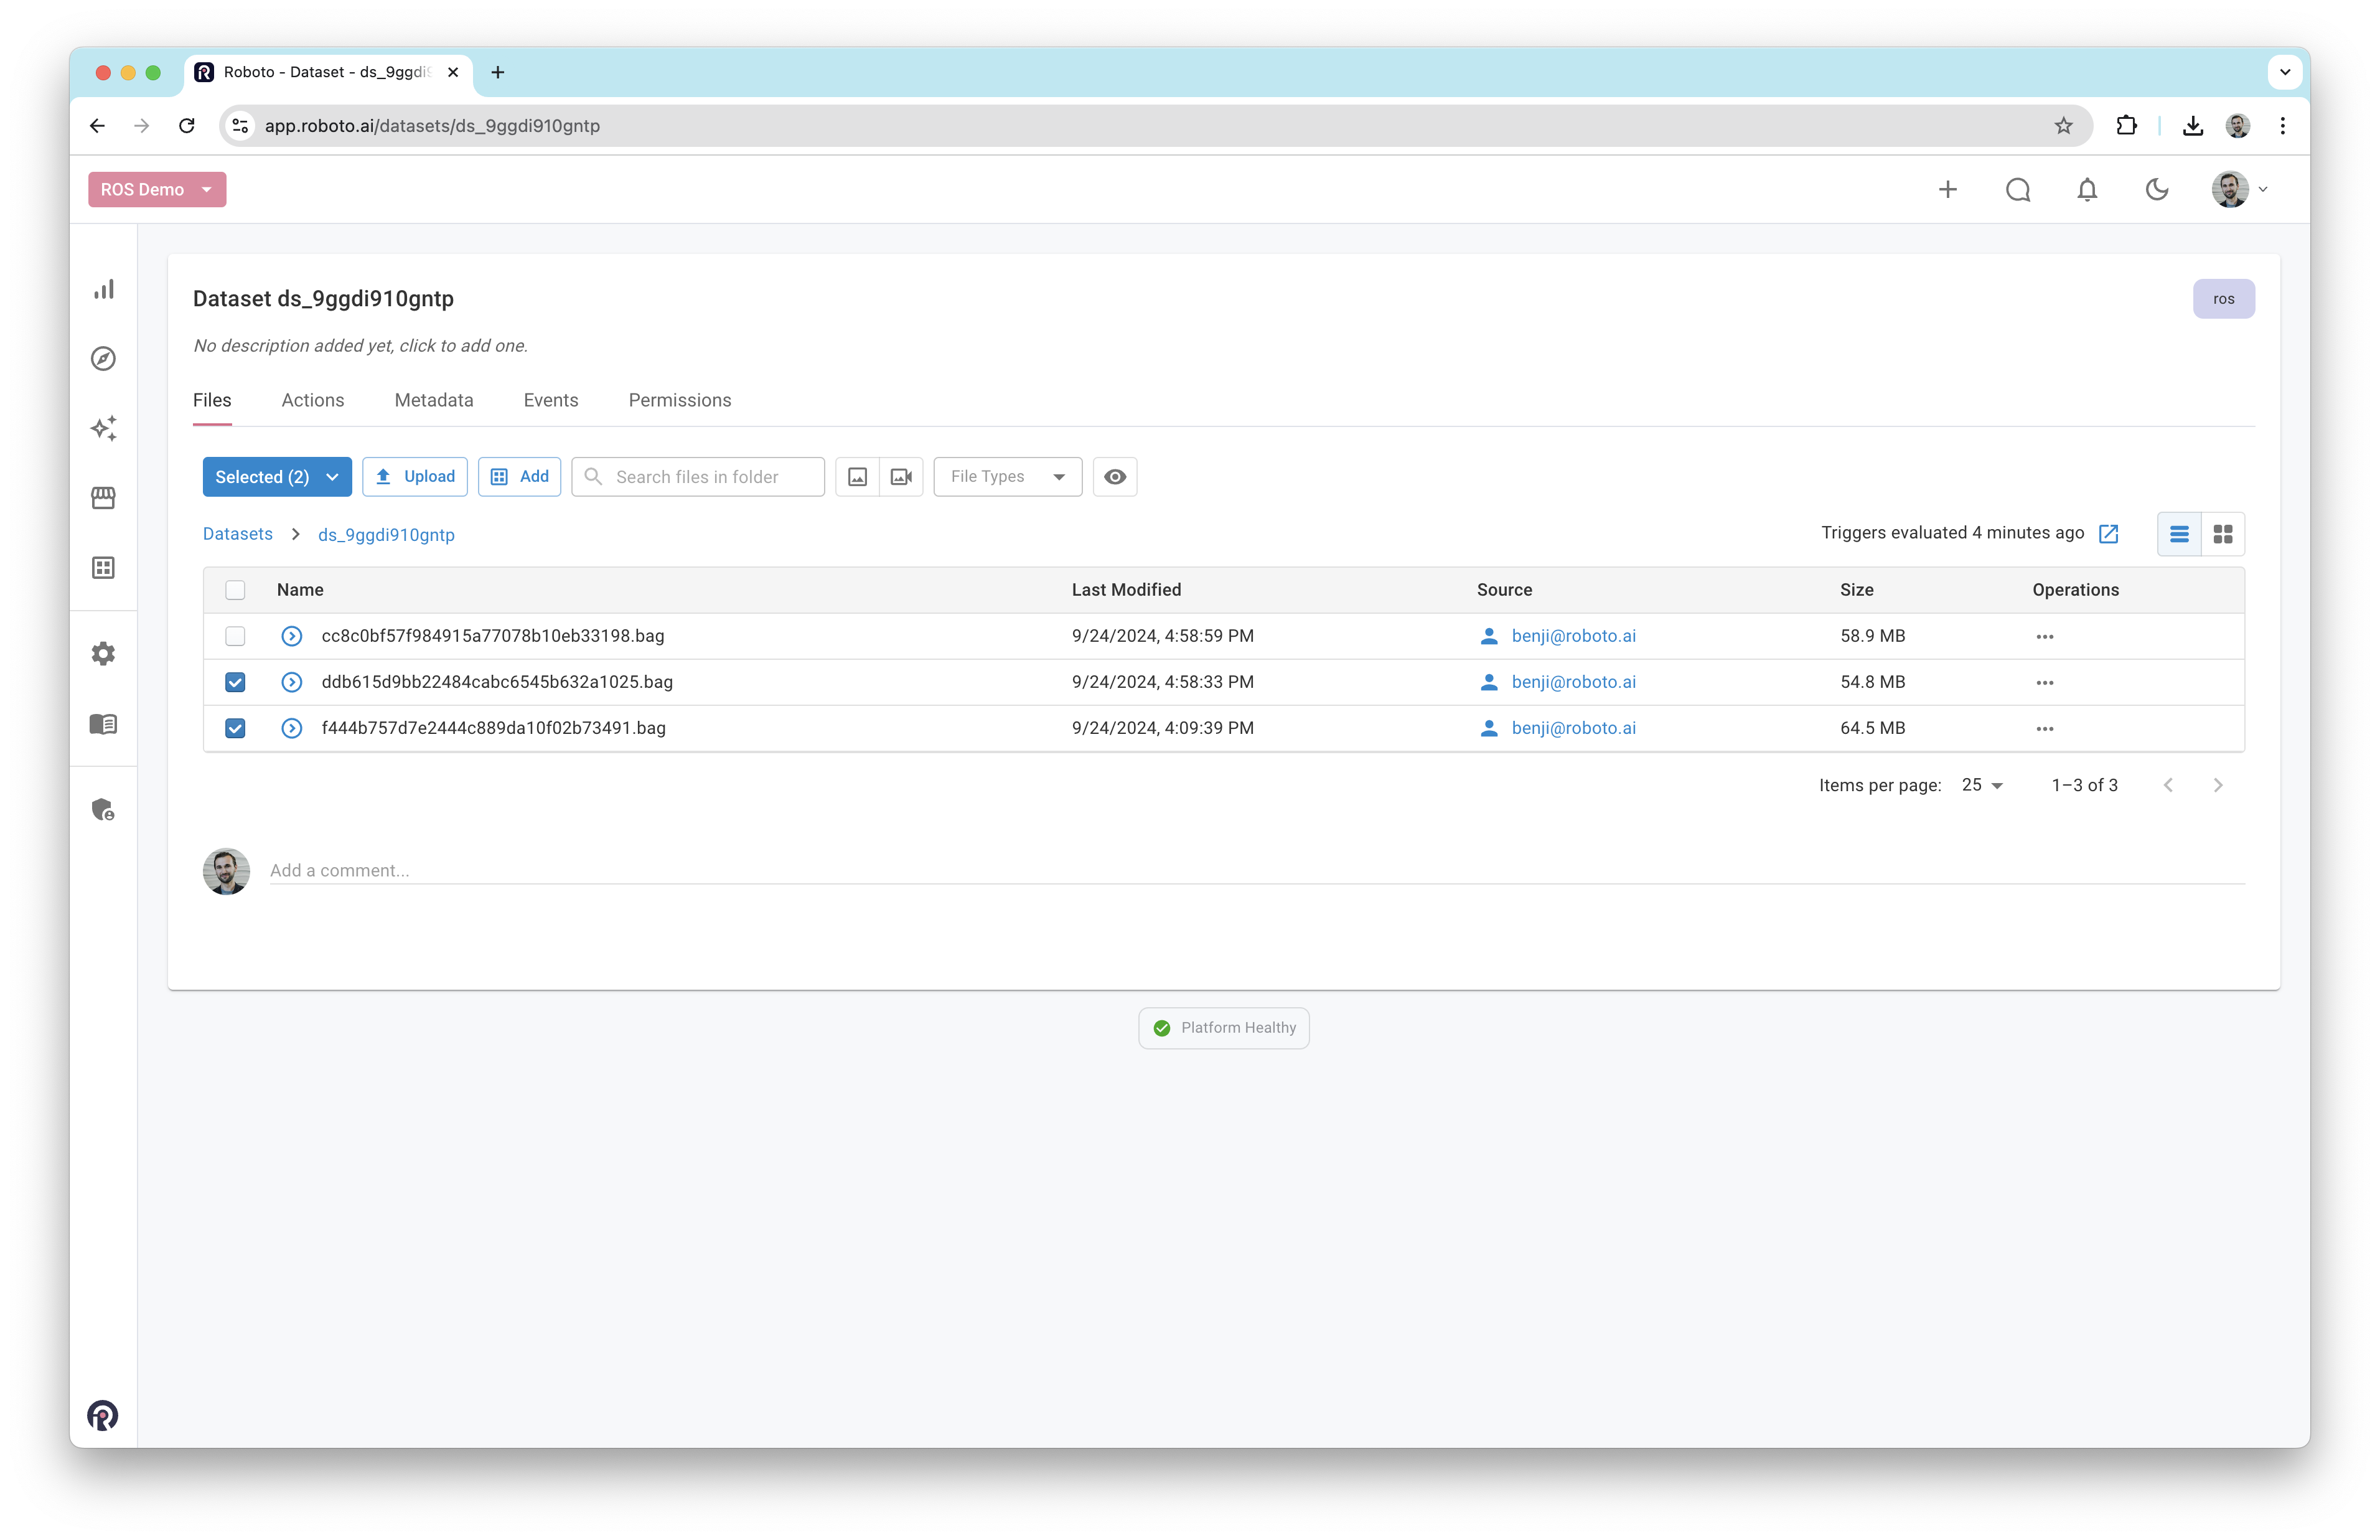The width and height of the screenshot is (2380, 1540).
Task: Toggle the eye visibility button
Action: (x=1115, y=477)
